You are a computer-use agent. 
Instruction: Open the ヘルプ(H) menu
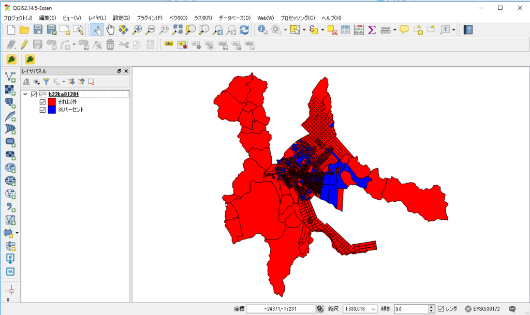[332, 18]
